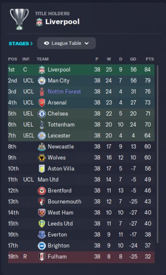Sort table by PTS column header

(150, 59)
